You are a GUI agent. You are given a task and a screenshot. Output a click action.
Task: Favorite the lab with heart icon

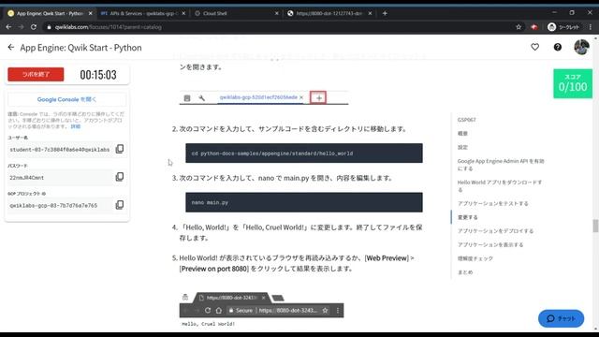point(534,47)
